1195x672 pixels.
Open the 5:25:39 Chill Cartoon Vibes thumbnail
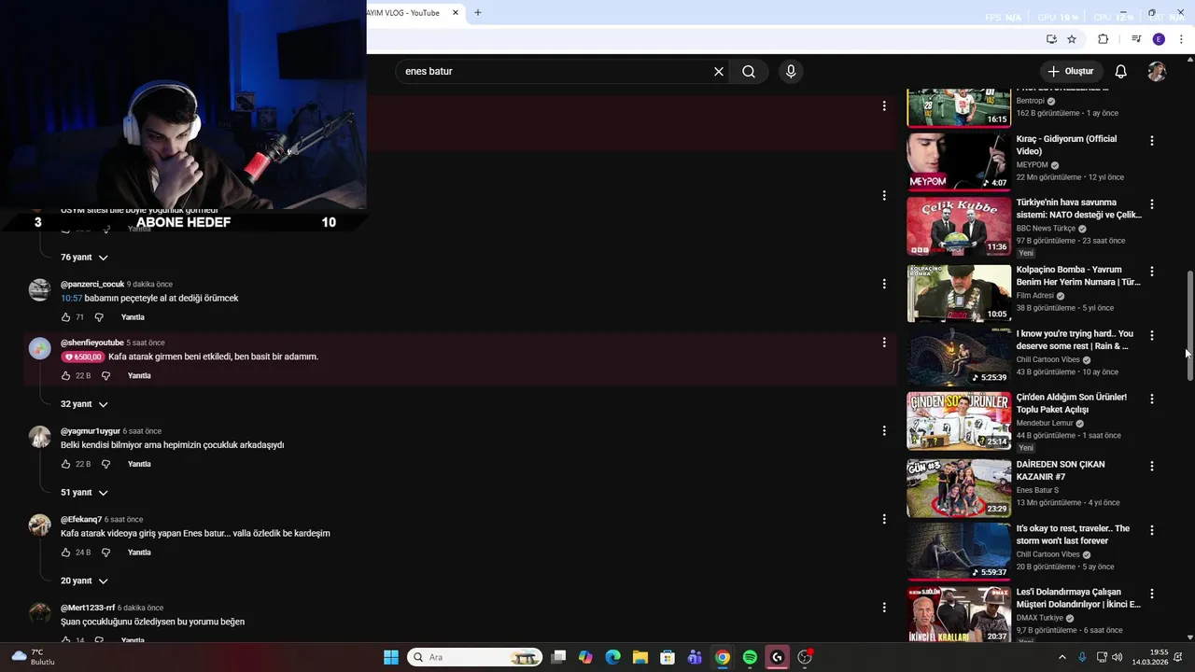coord(959,356)
